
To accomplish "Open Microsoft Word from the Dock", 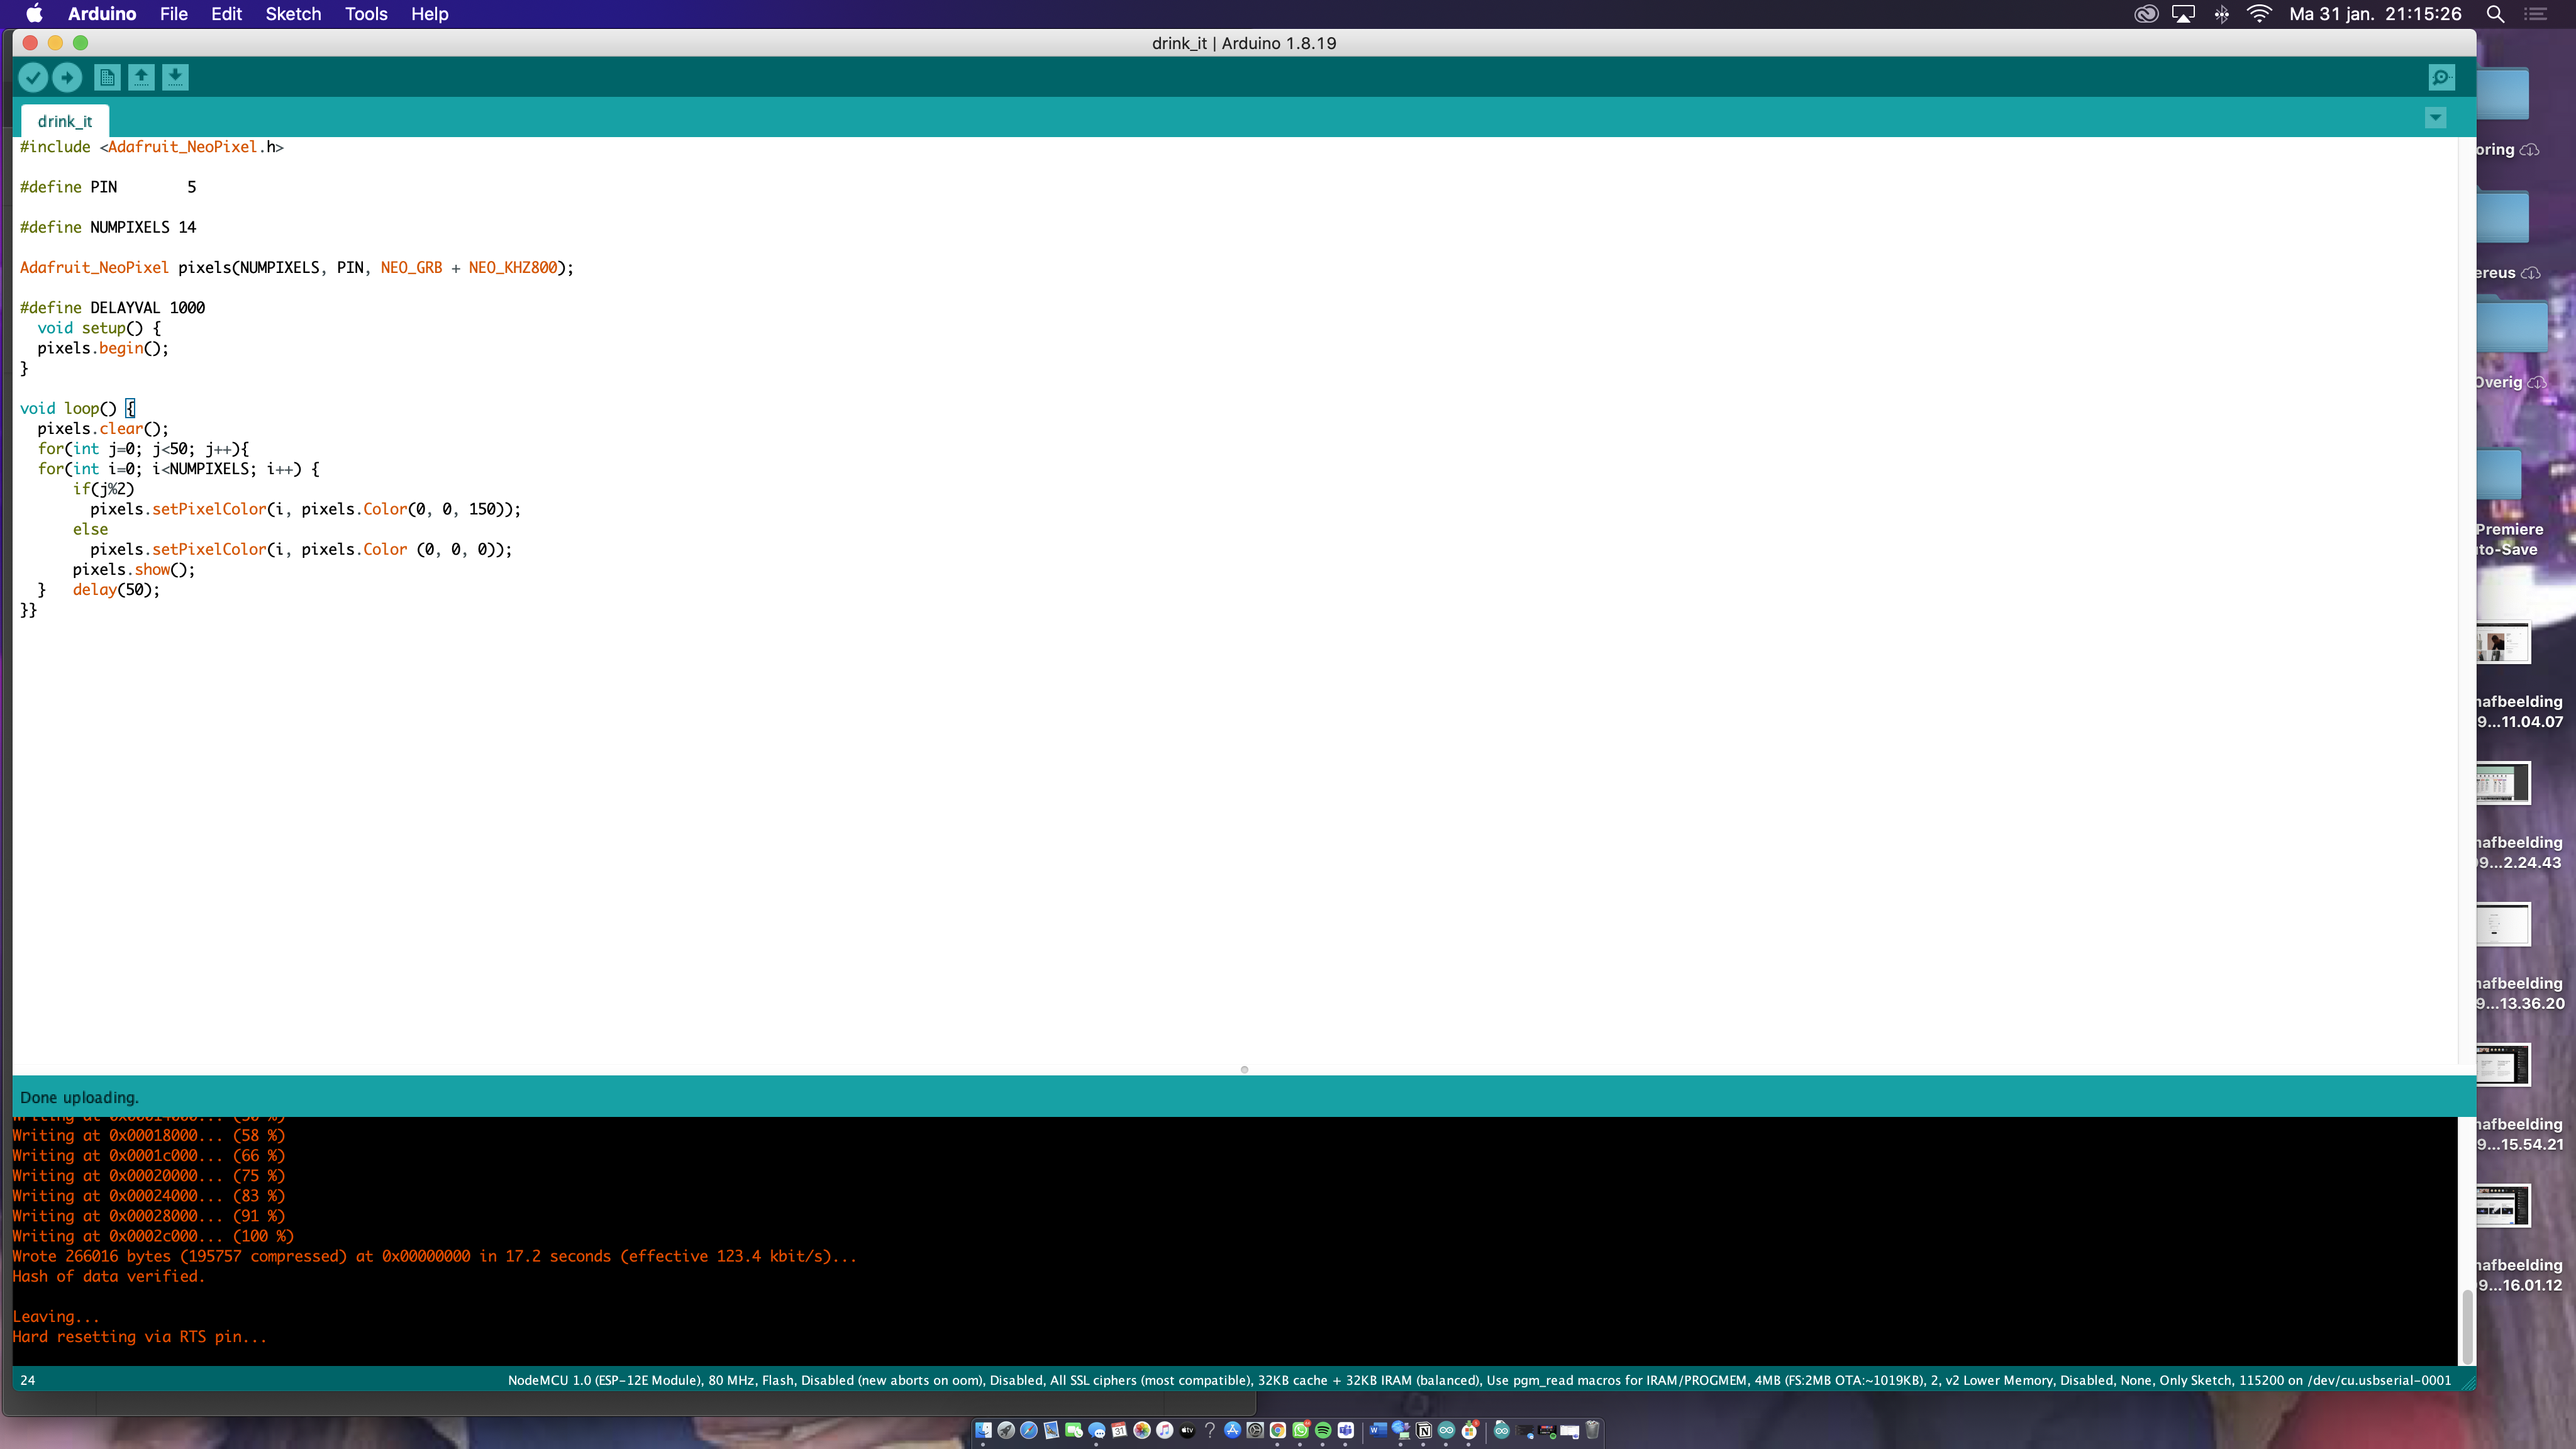I will (x=1379, y=1430).
